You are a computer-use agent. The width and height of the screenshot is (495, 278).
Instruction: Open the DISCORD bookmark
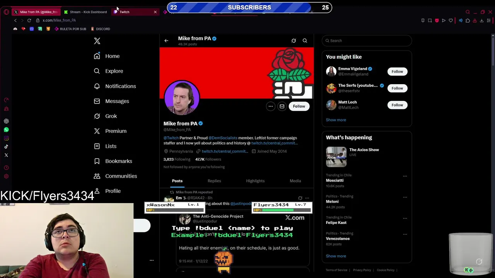(x=101, y=29)
